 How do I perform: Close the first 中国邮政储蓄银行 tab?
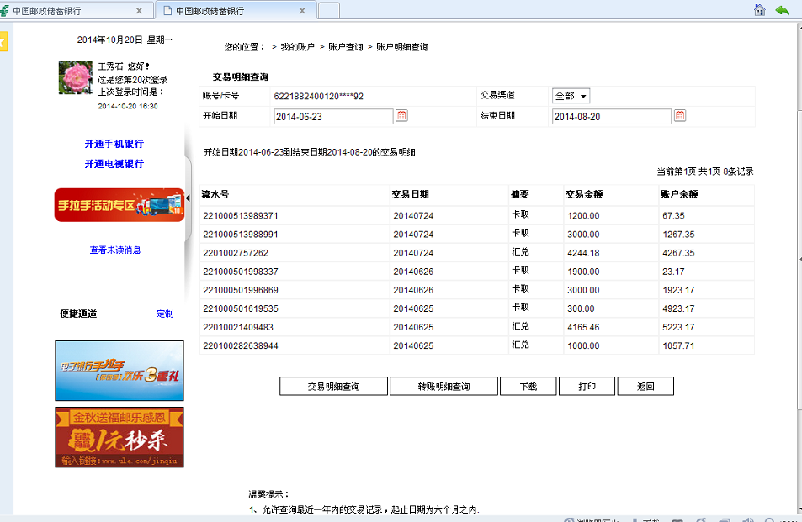coord(139,11)
